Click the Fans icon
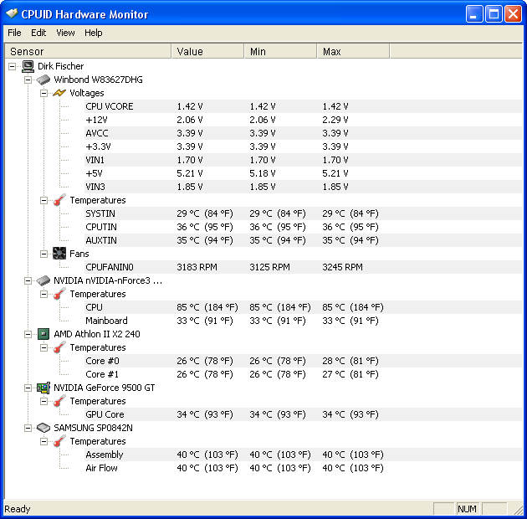 [x=59, y=254]
